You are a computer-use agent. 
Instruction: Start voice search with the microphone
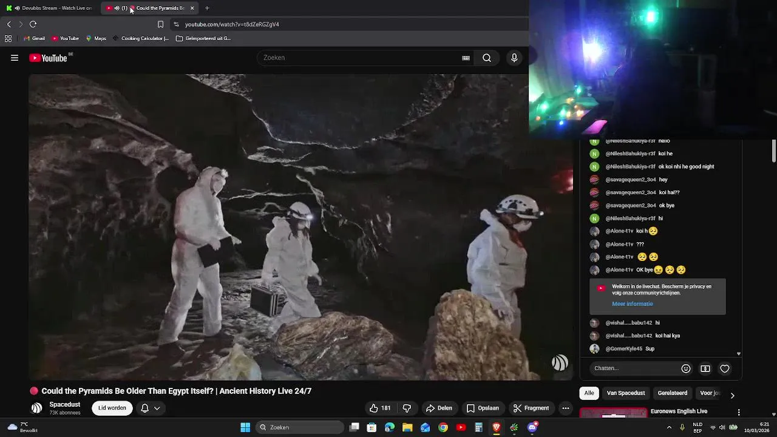[514, 58]
